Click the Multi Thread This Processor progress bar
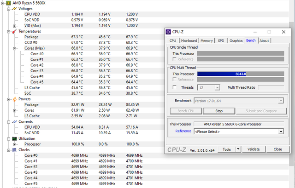This screenshot has height=188, width=295. click(241, 74)
